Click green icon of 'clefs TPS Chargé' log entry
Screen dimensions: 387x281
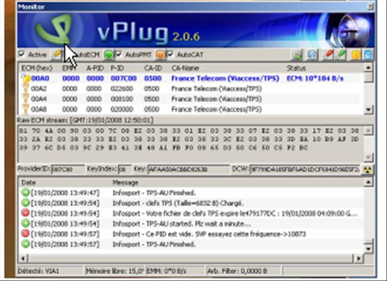[x=25, y=202]
